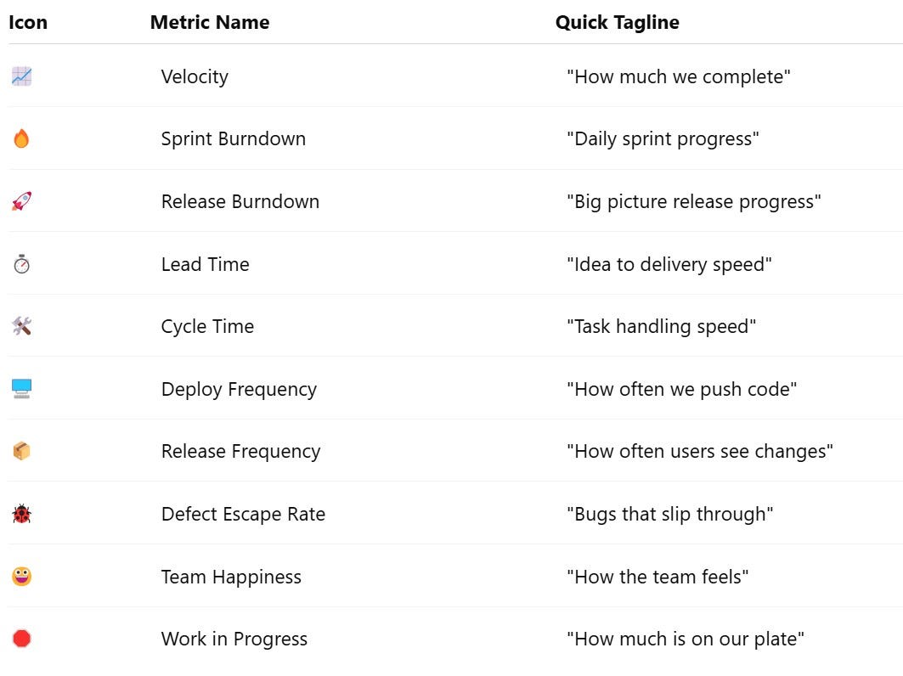Image resolution: width=903 pixels, height=676 pixels.
Task: Click the rocket icon for Release Burndown
Action: click(x=22, y=201)
